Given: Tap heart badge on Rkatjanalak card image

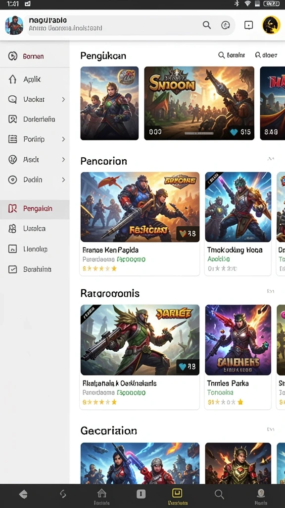Looking at the screenshot, I should coord(183,367).
